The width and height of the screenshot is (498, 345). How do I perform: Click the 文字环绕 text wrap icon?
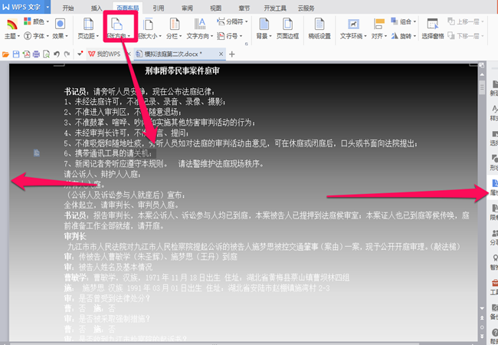pyautogui.click(x=353, y=24)
